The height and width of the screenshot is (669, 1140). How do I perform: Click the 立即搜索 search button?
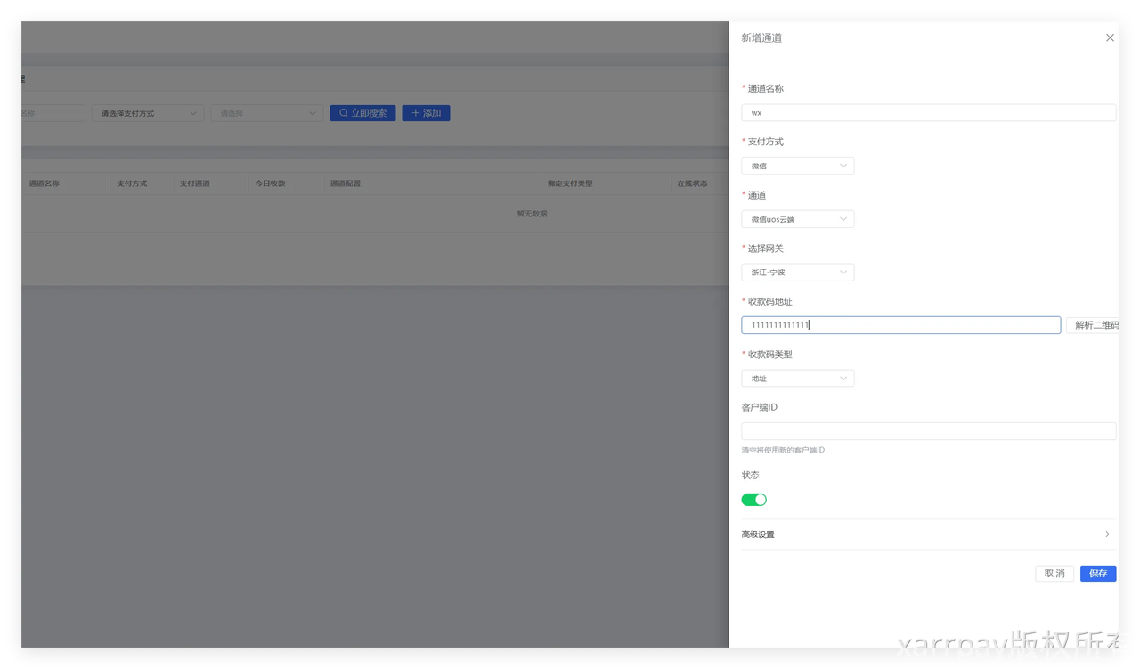tap(362, 113)
